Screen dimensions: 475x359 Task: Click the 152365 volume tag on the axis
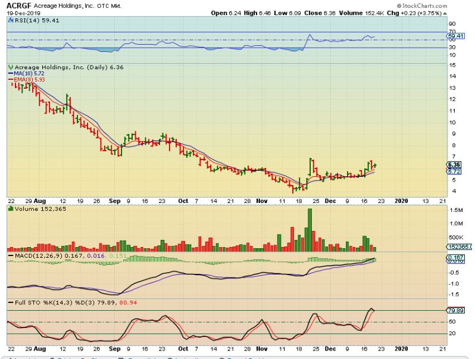tap(459, 247)
